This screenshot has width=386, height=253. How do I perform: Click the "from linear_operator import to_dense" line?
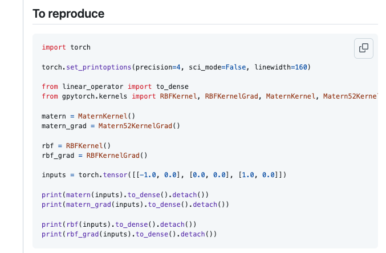[115, 87]
